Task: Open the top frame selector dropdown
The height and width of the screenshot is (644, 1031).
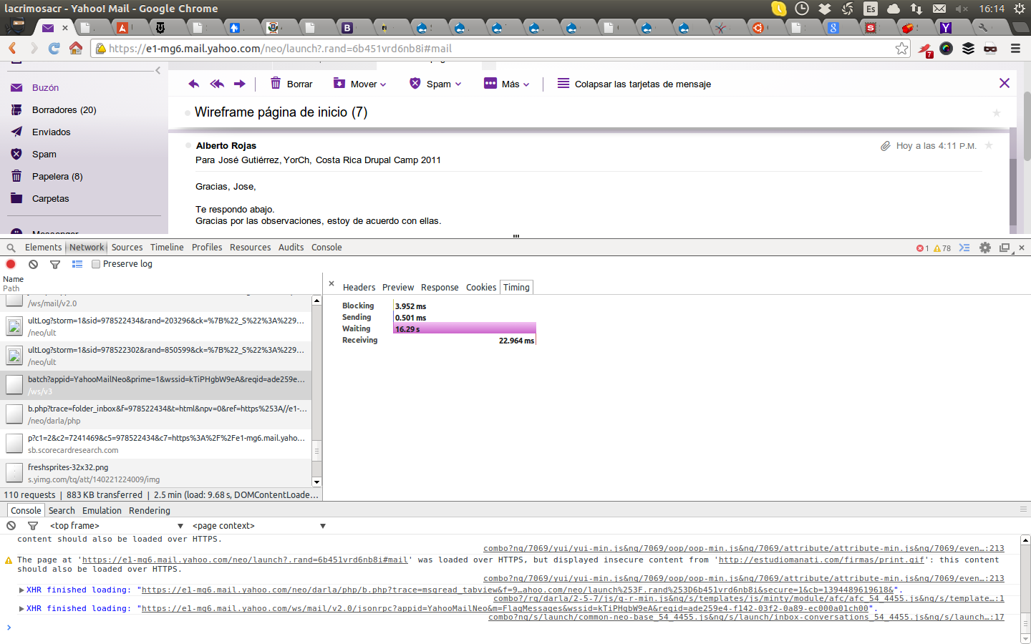Action: pos(115,526)
